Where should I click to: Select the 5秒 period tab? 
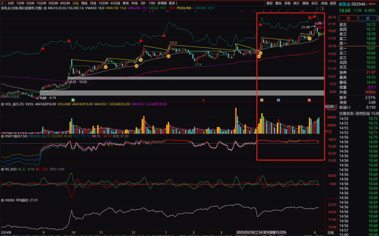click(143, 3)
